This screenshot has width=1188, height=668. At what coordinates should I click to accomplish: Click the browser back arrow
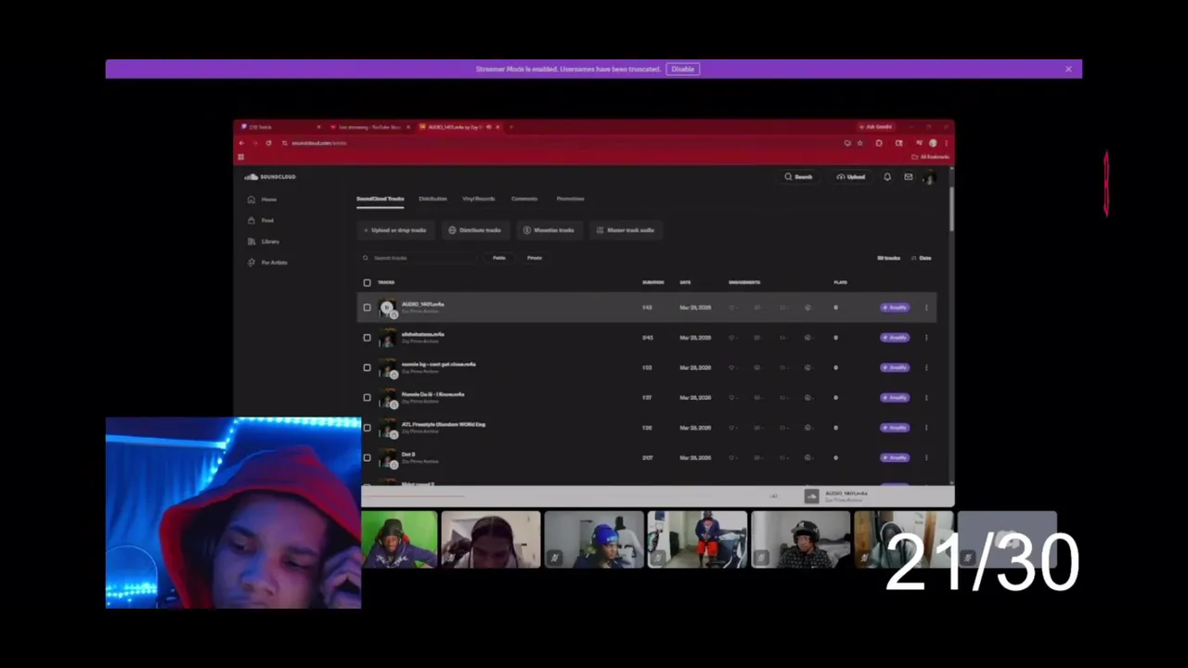(241, 143)
